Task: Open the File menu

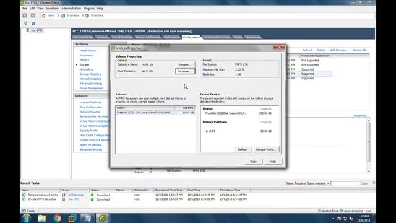Action: (25, 8)
